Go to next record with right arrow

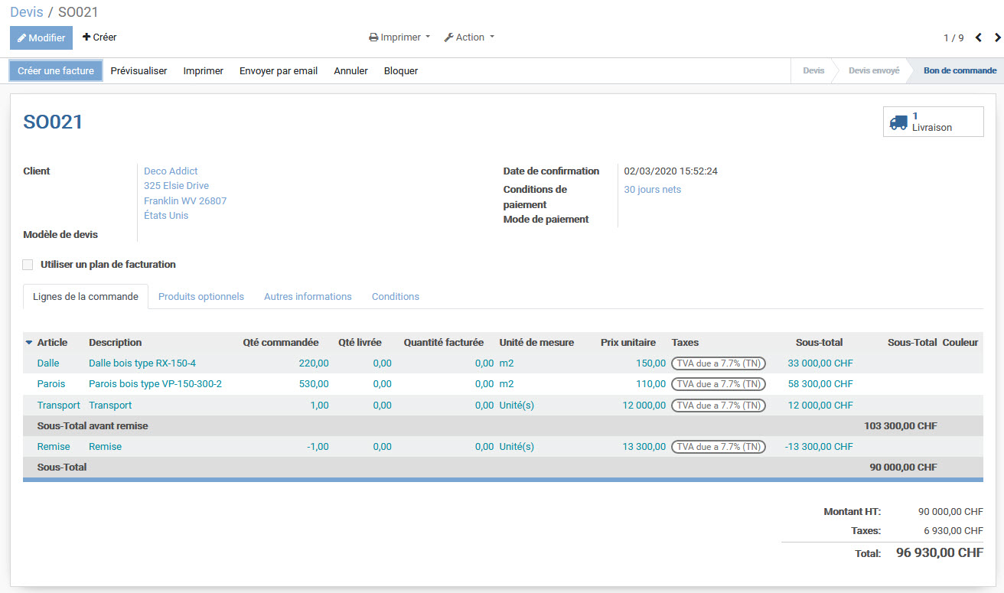[x=997, y=37]
